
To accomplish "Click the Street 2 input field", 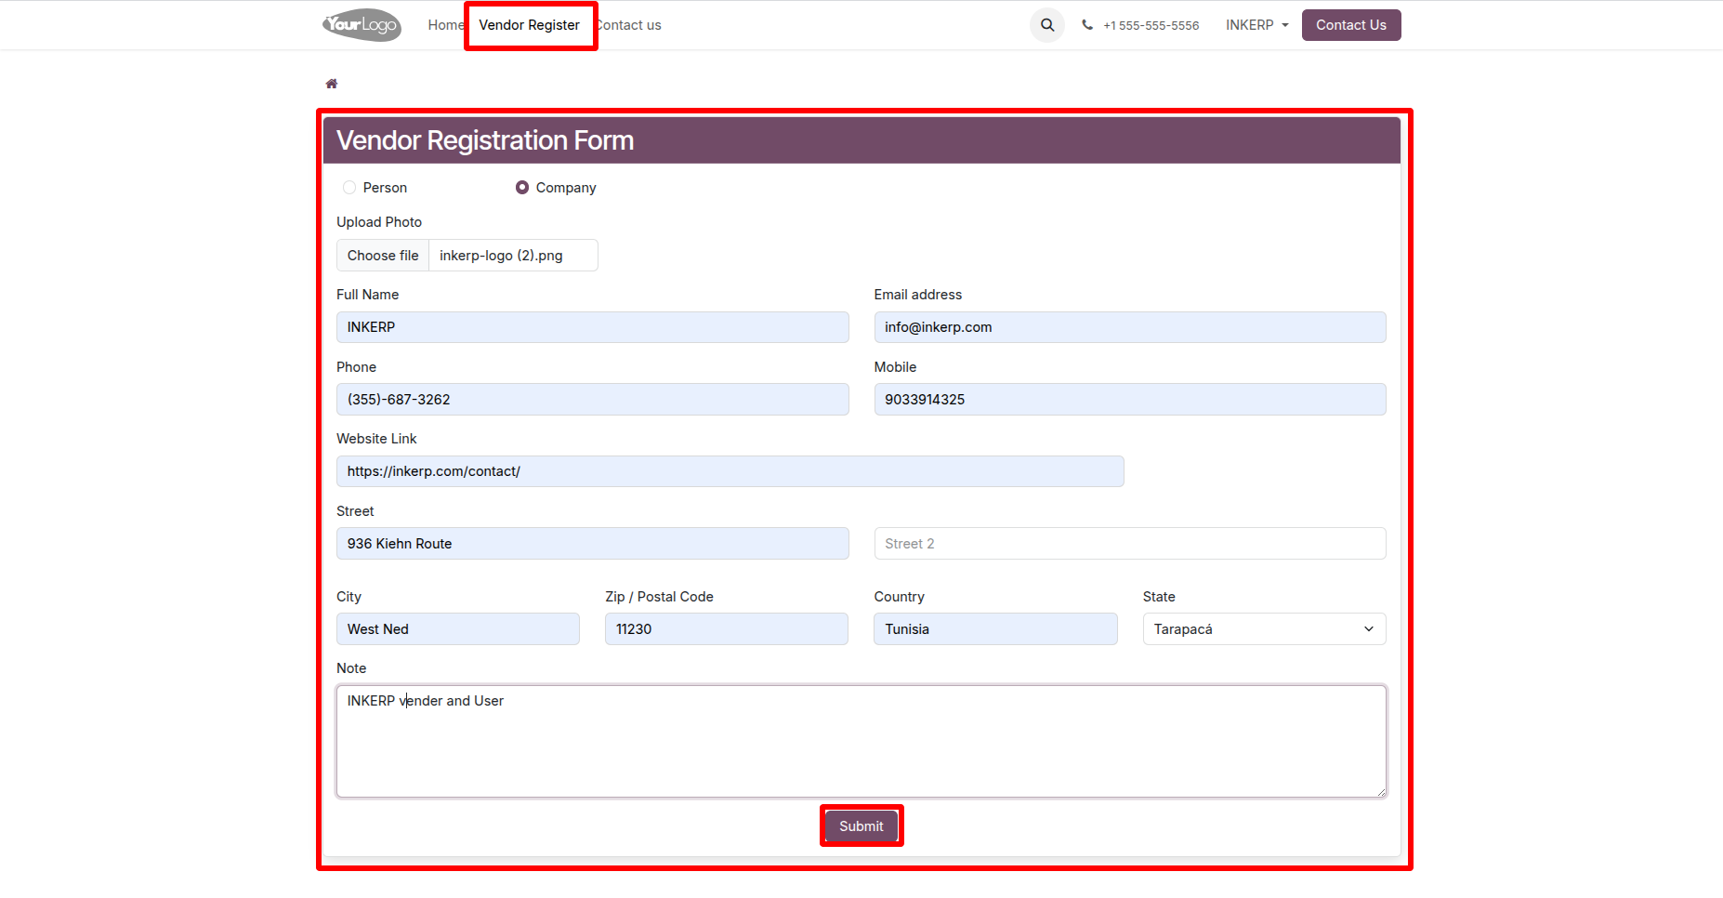I will (x=1130, y=544).
